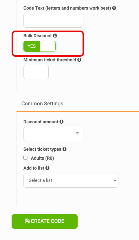Click into the Discount amount field

[x=48, y=134]
